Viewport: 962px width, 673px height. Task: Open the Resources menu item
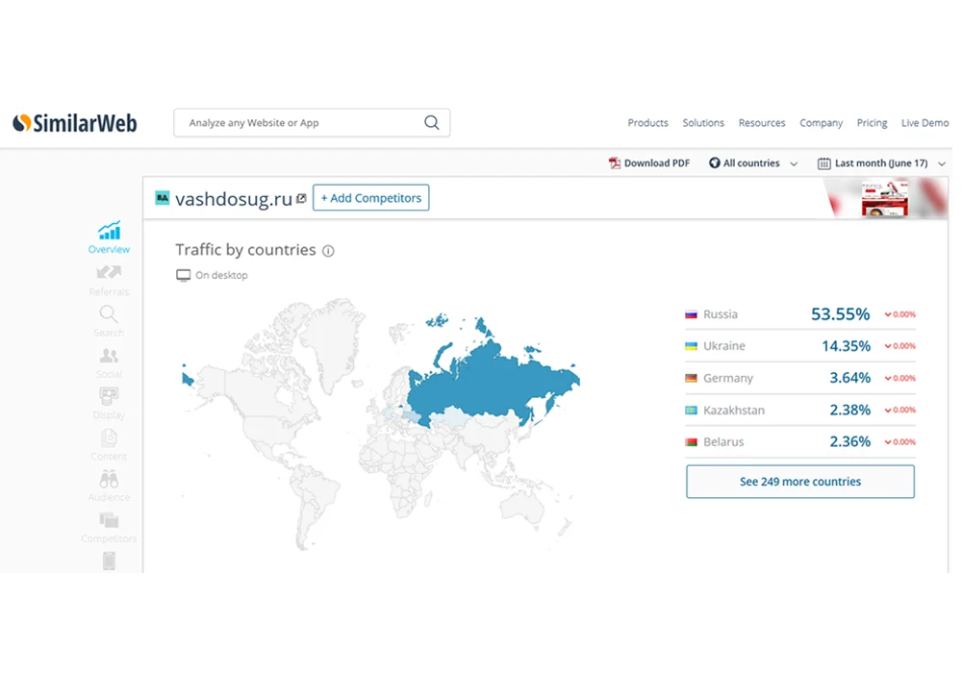(x=761, y=123)
